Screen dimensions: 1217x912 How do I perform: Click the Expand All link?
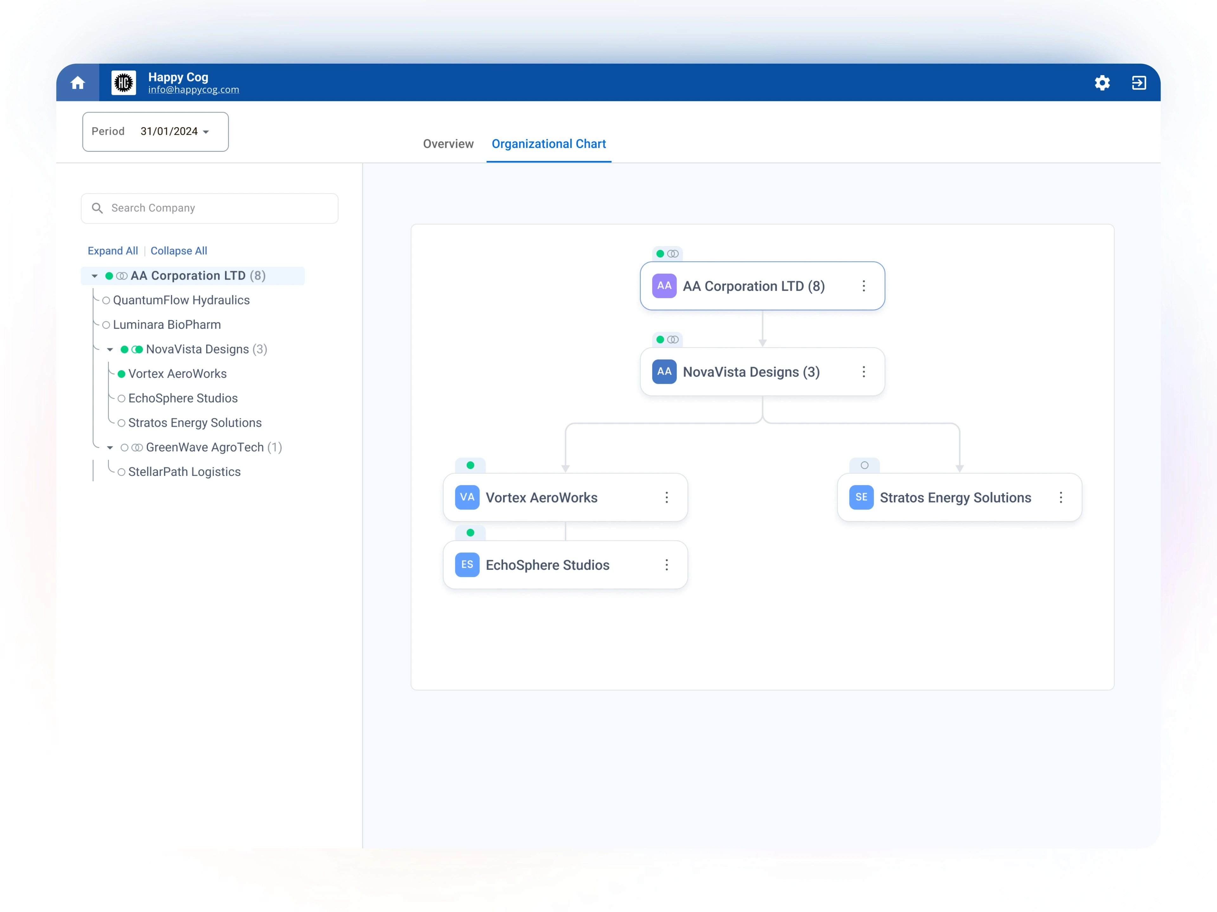click(x=113, y=251)
